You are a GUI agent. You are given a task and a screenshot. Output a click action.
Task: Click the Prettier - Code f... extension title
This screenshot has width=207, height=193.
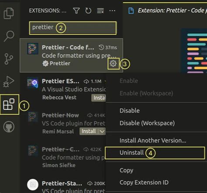point(68,47)
